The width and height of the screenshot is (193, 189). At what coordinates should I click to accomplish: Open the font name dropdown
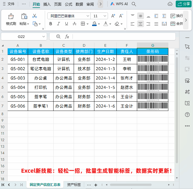[x=88, y=16]
